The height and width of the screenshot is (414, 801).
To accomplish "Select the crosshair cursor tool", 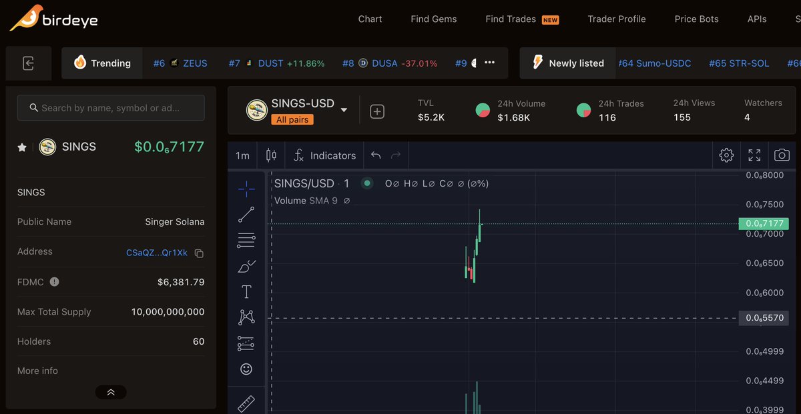I will 246,189.
